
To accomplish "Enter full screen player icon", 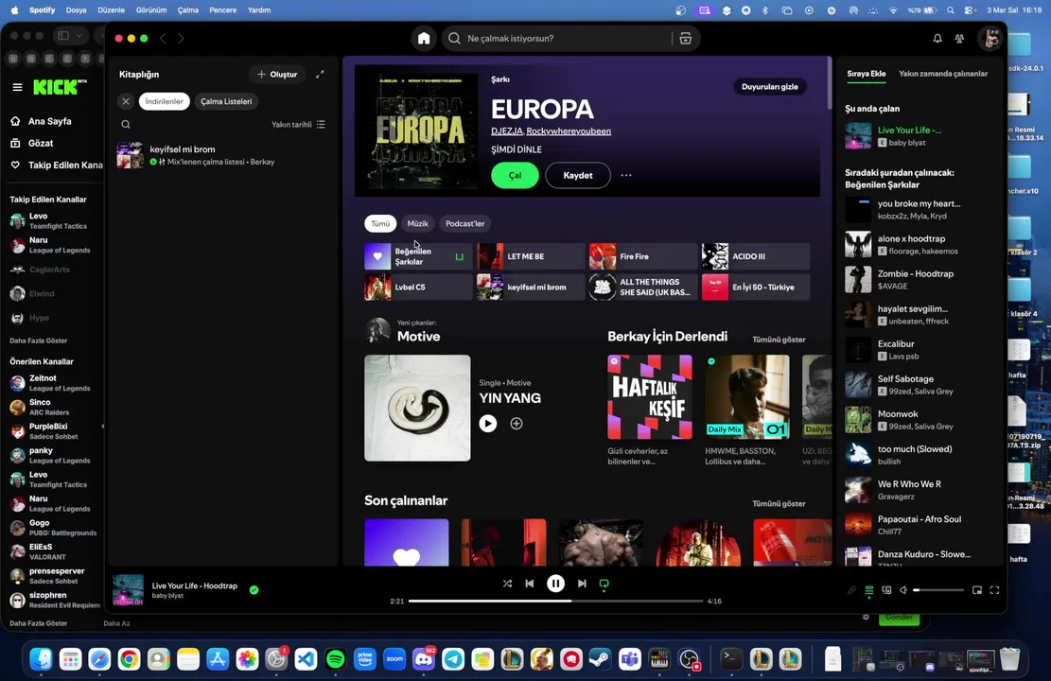I will point(994,590).
